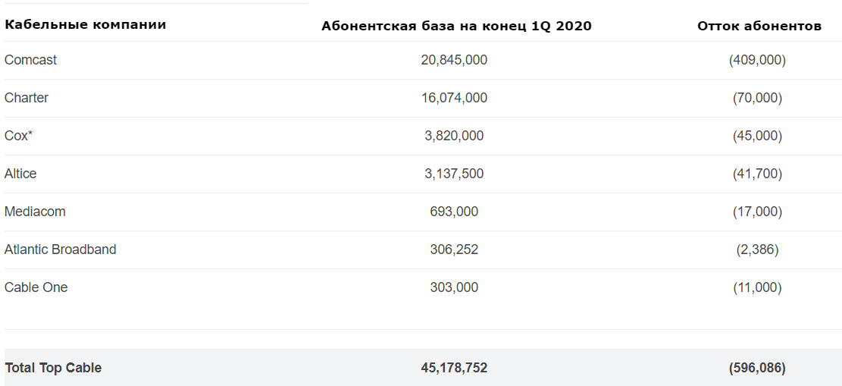Image resolution: width=842 pixels, height=386 pixels.
Task: Click the Total Top Cable label
Action: (53, 368)
